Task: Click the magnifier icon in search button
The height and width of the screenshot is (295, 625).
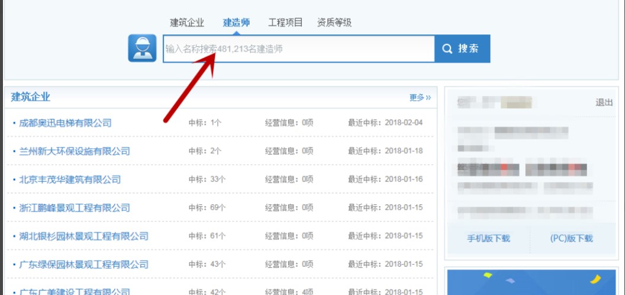Action: click(x=447, y=49)
